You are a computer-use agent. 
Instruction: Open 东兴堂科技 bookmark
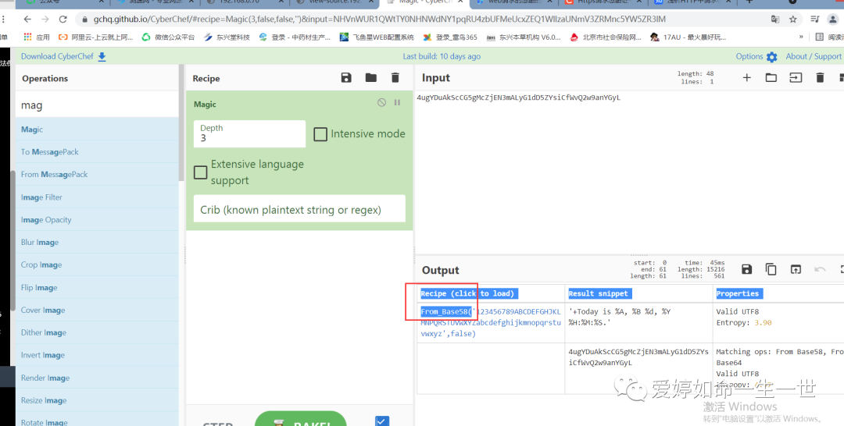227,37
